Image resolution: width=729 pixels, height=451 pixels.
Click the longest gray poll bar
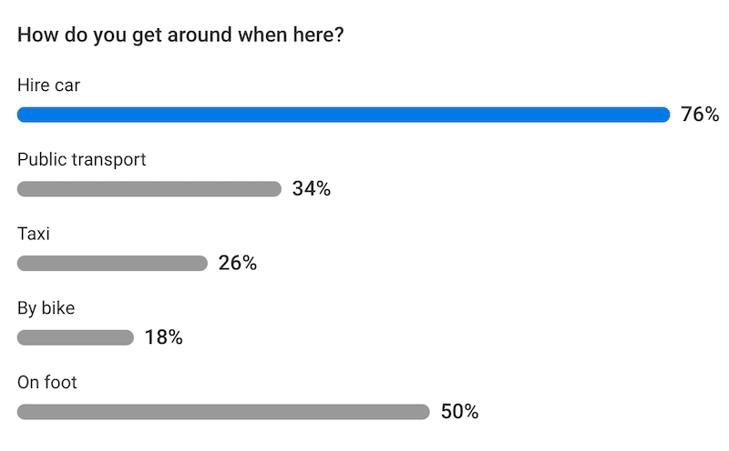point(223,412)
